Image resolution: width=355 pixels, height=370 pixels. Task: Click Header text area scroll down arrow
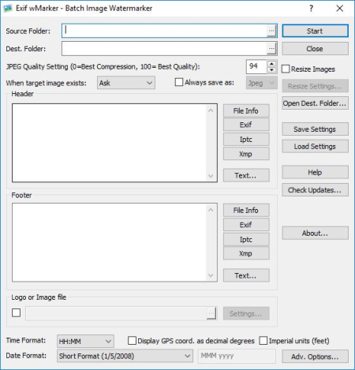coord(211,175)
